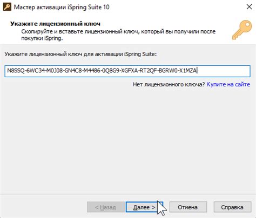Click the activation wizard key icon in title bar
The width and height of the screenshot is (256, 218).
point(8,7)
